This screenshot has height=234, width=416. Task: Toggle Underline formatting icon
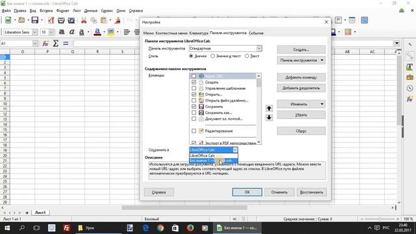[x=81, y=32]
